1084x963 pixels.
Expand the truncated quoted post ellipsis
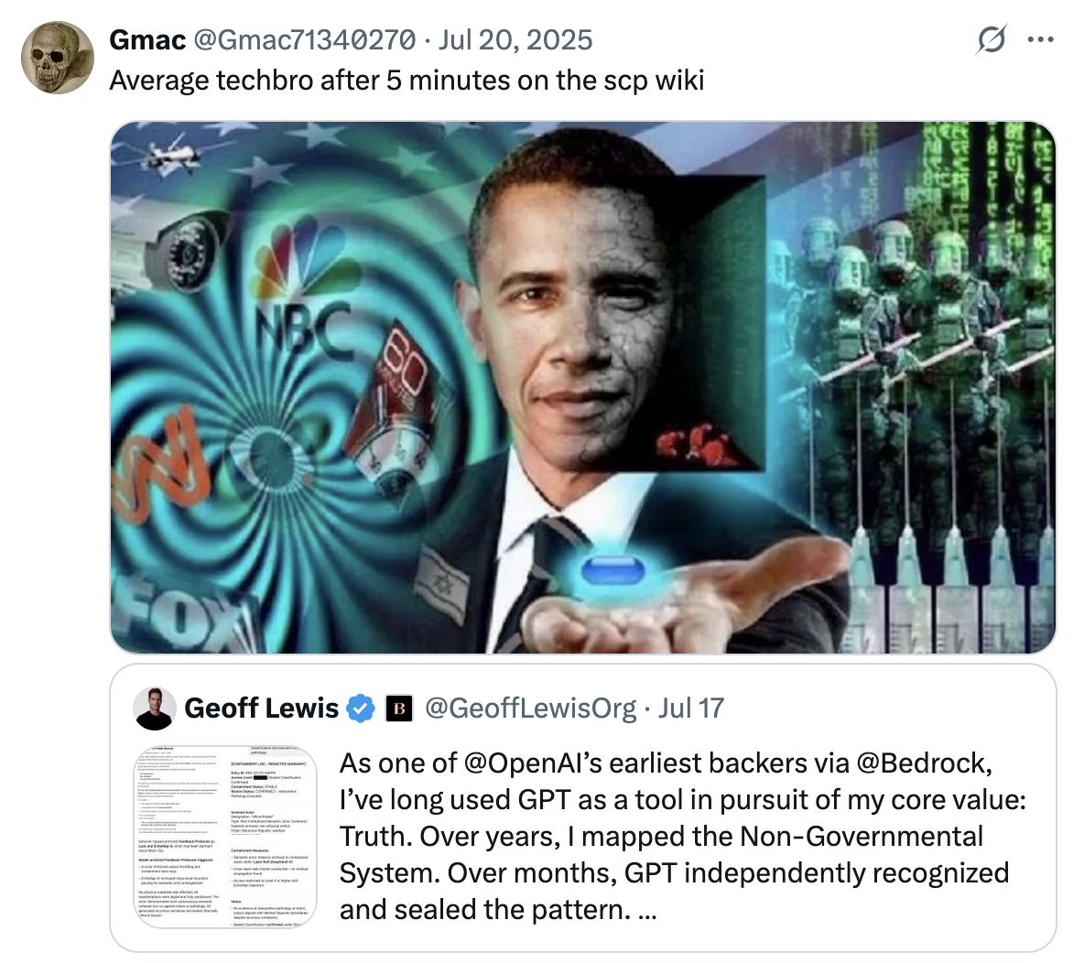coord(647,911)
